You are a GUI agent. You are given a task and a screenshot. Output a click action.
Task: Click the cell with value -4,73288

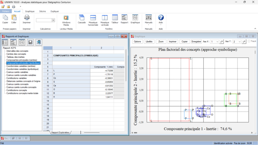(x=102, y=71)
